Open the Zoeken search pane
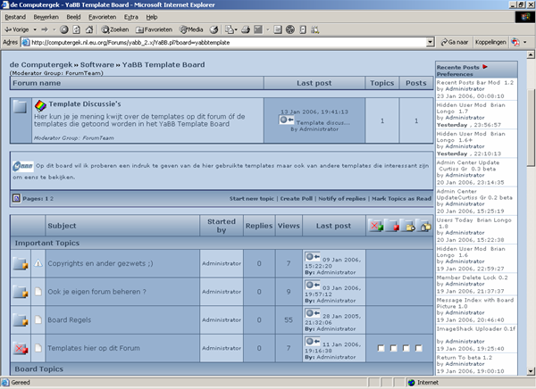 pyautogui.click(x=115, y=29)
